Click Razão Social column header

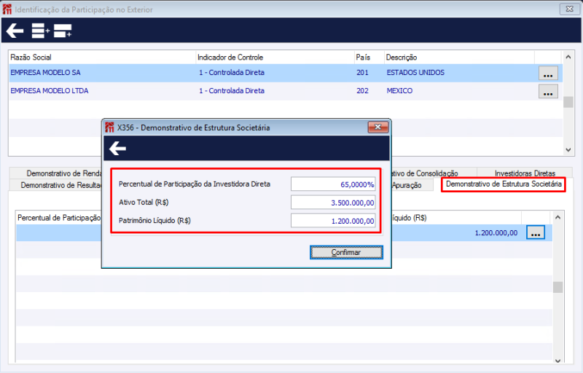(102, 58)
